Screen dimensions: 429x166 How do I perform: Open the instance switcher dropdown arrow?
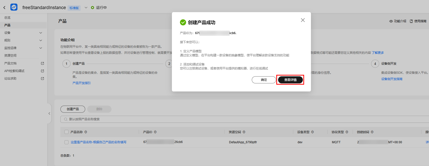pos(86,8)
